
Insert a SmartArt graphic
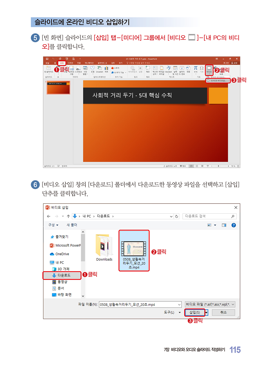[x=99, y=69]
